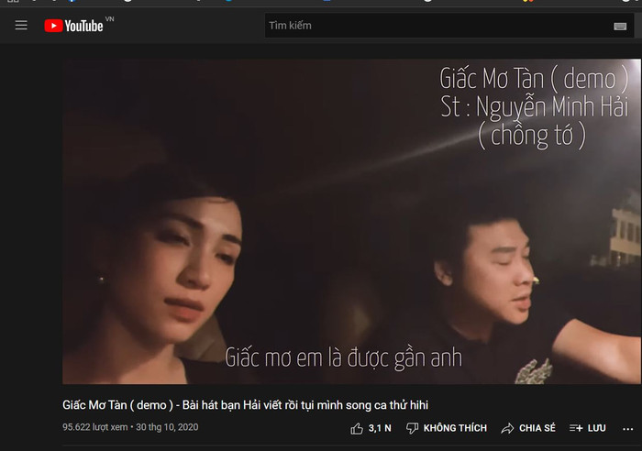Open the on-screen keyboard icon

(x=620, y=27)
